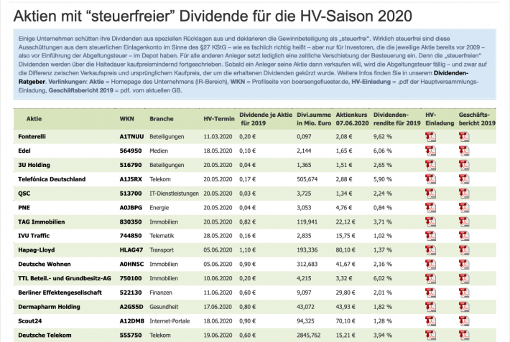Open WKN A1J5RX profile link

(x=131, y=179)
